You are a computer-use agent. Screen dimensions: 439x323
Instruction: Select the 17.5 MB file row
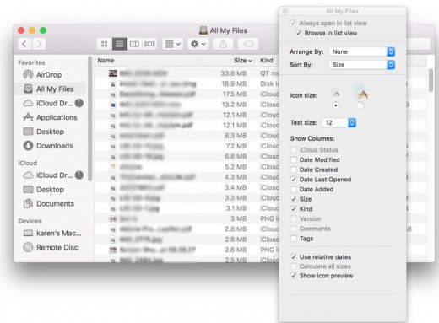187,94
